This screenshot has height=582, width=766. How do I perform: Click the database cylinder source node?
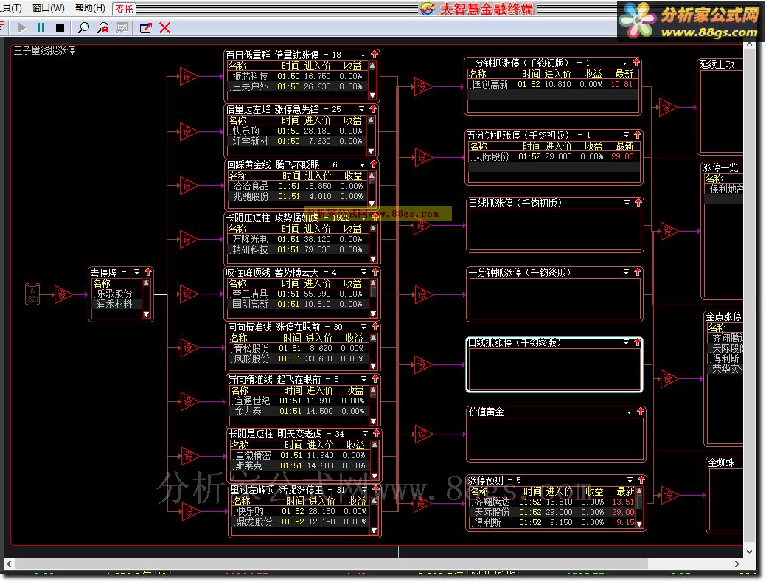[x=32, y=294]
